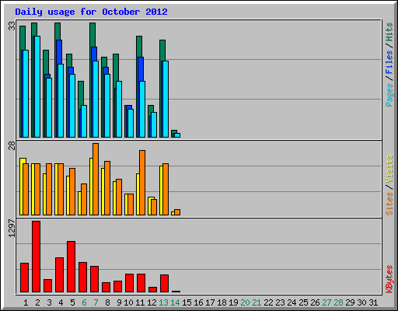Viewport: 398px width, 311px height.
Task: Click the 'Sites' legend label
Action: pyautogui.click(x=389, y=204)
